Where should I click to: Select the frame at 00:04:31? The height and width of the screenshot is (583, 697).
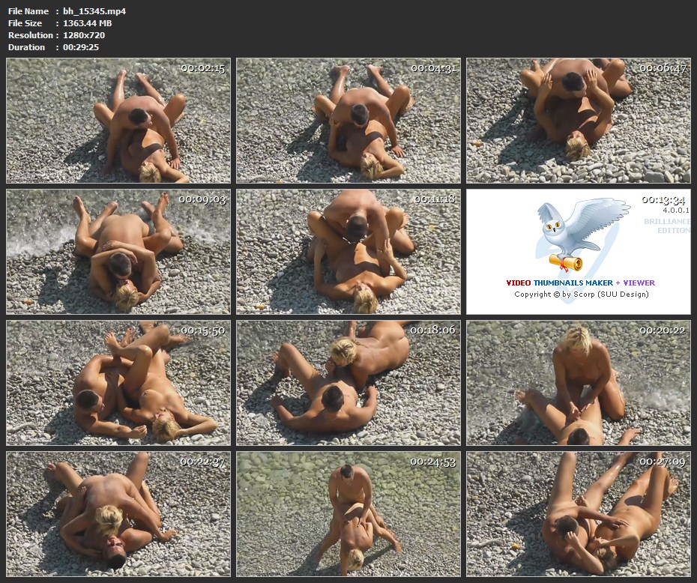[x=348, y=121]
